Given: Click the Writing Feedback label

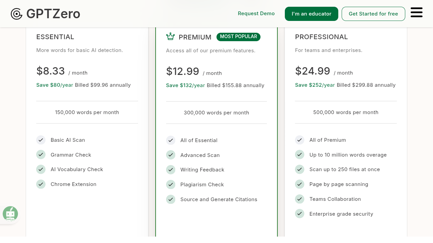Looking at the screenshot, I should tap(202, 170).
